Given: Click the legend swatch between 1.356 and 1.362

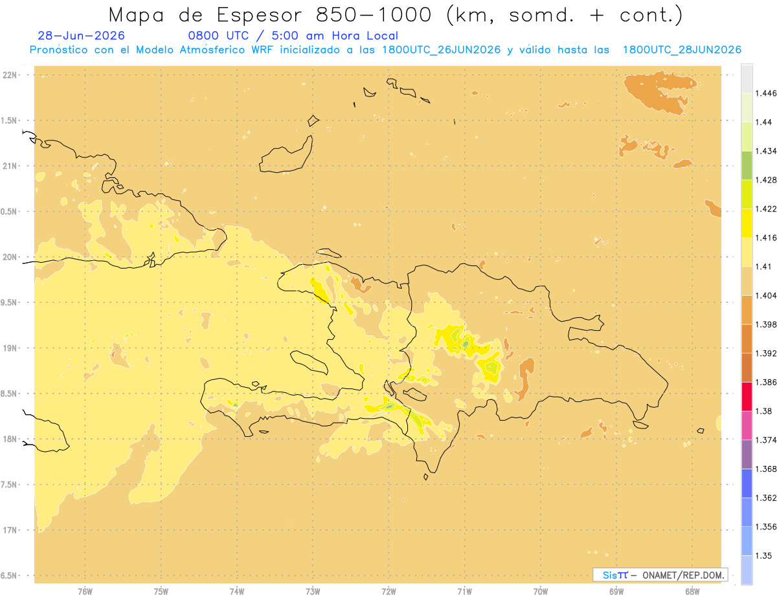Looking at the screenshot, I should [x=747, y=511].
